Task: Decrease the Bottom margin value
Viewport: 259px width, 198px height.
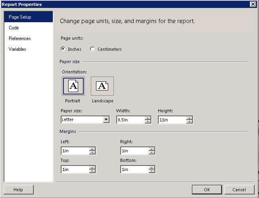Action: tap(152, 171)
